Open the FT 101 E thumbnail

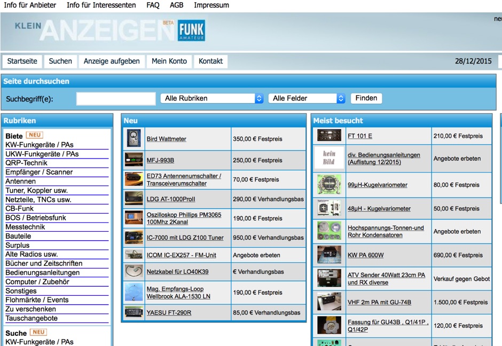click(329, 136)
